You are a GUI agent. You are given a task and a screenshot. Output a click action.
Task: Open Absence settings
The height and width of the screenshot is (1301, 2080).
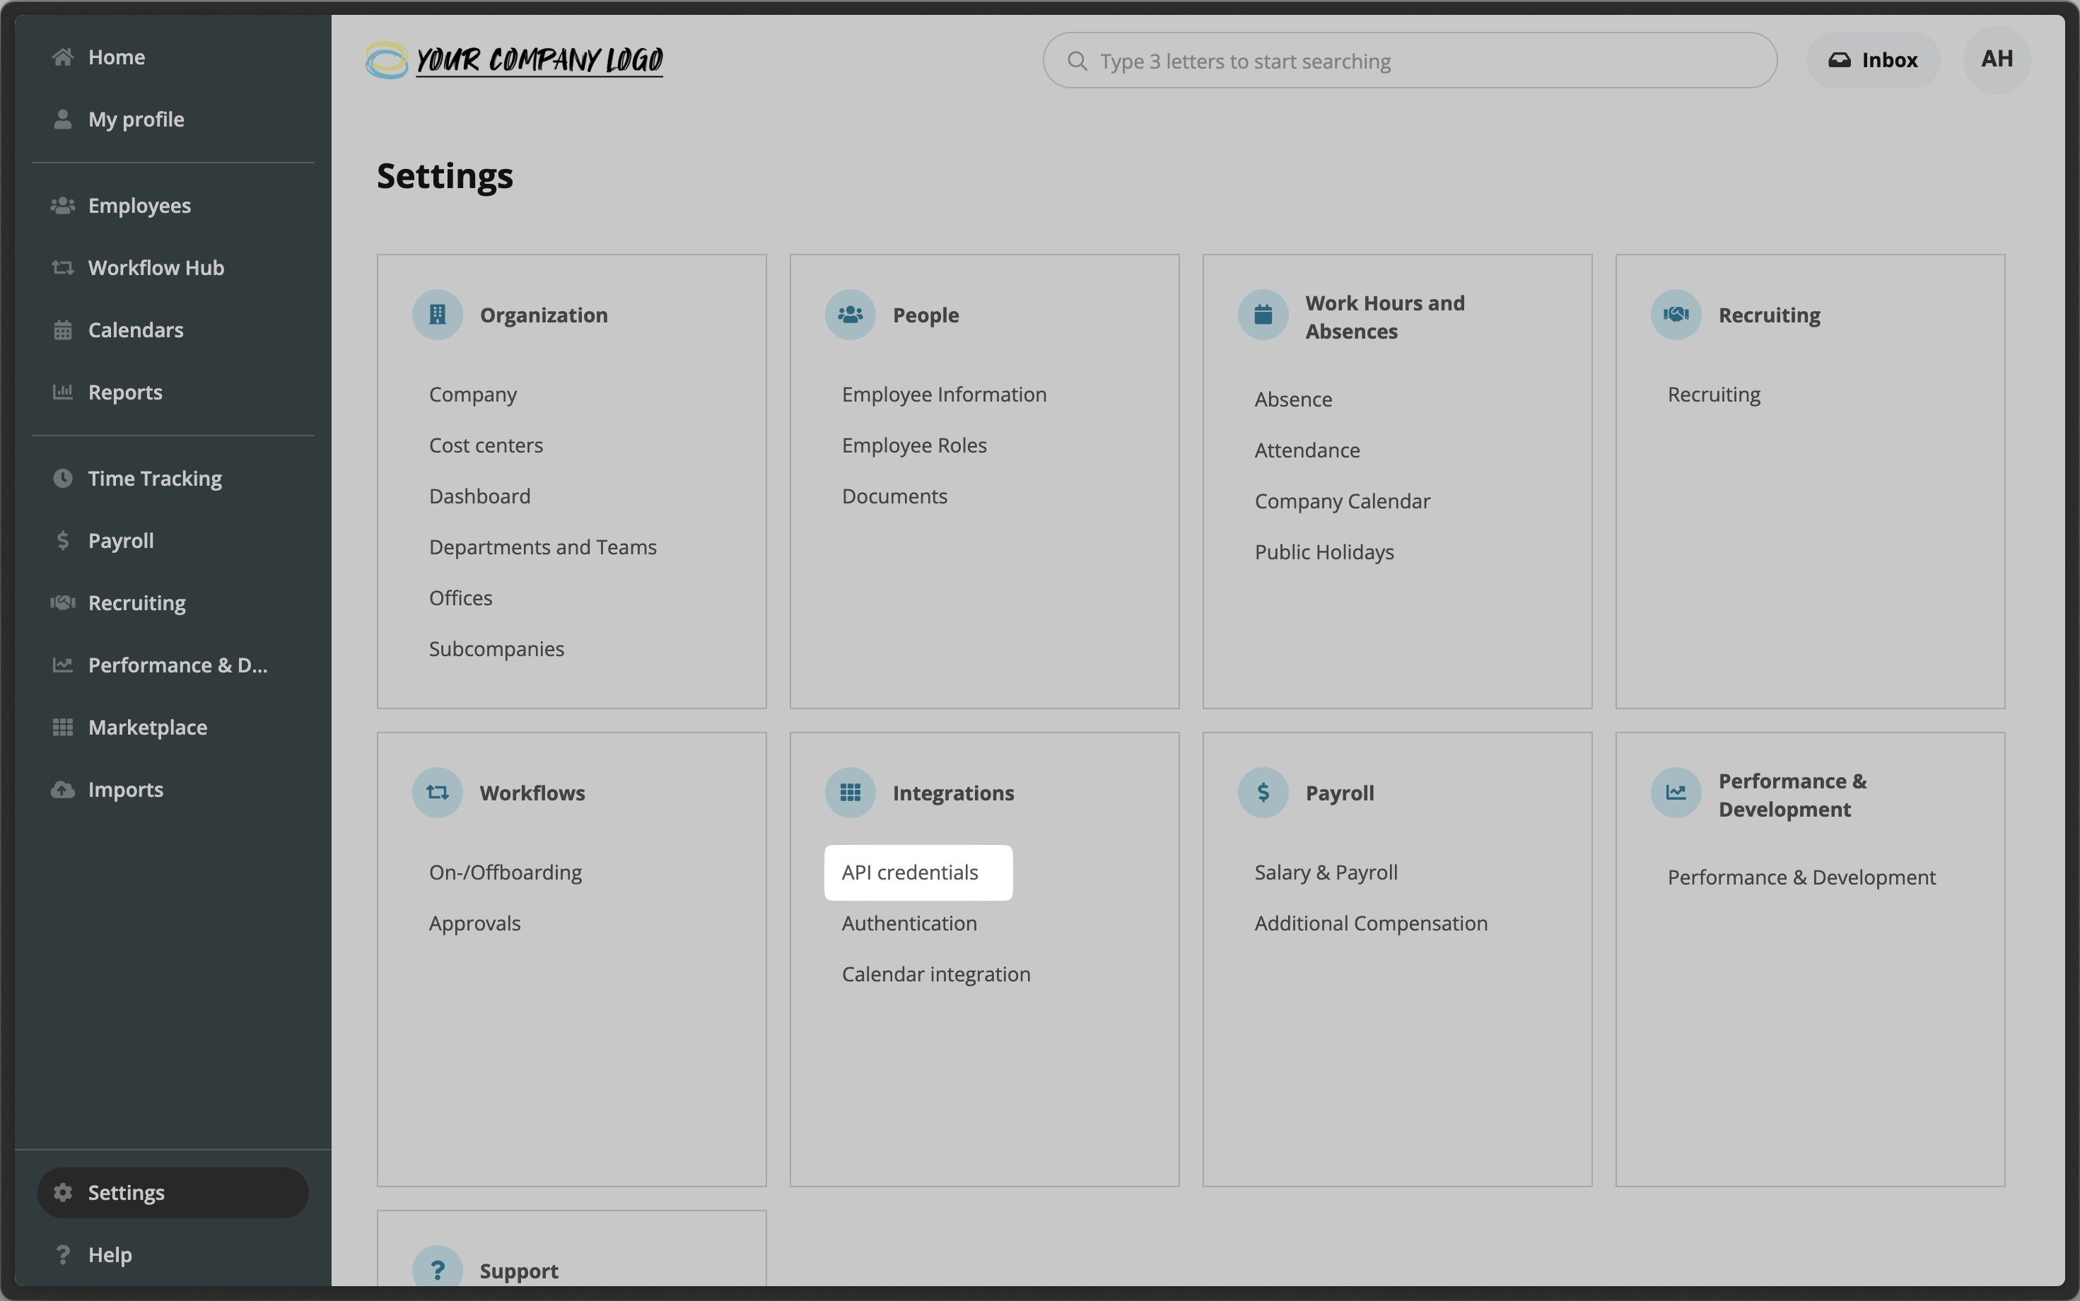pos(1293,399)
